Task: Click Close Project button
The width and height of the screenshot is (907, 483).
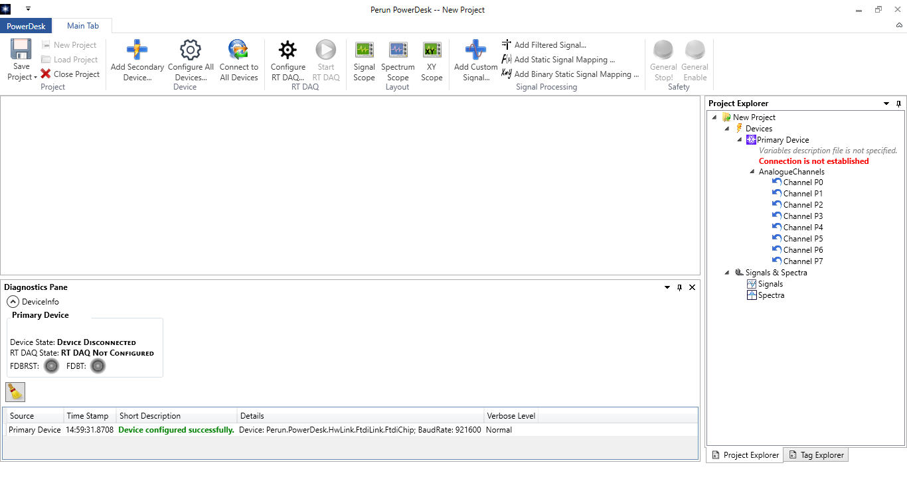Action: tap(70, 74)
